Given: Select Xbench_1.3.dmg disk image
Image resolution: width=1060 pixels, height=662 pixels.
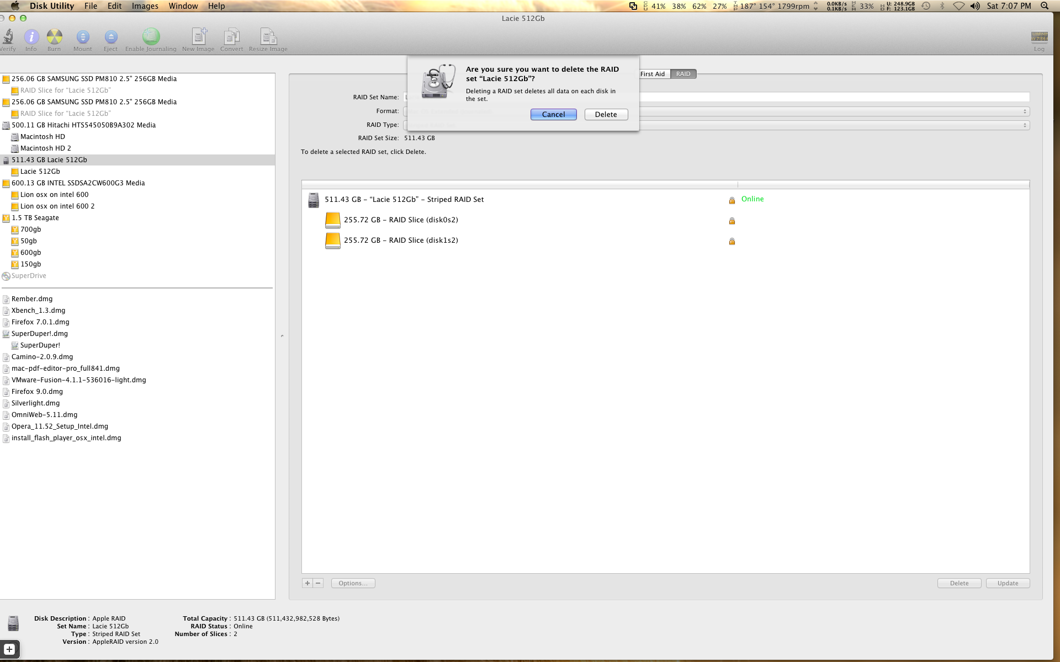Looking at the screenshot, I should (38, 311).
